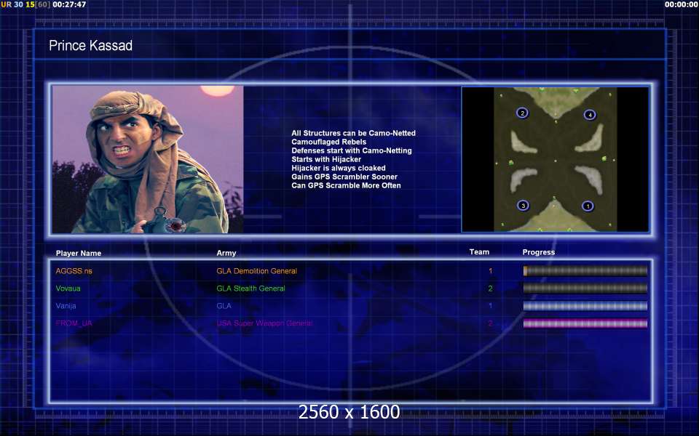
Task: Click FROM_UA's loading progress bar
Action: (585, 323)
